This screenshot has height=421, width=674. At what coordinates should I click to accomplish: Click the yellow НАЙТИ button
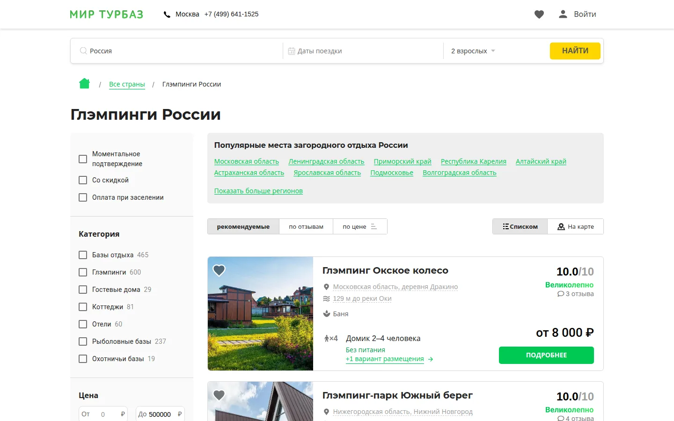tap(575, 51)
